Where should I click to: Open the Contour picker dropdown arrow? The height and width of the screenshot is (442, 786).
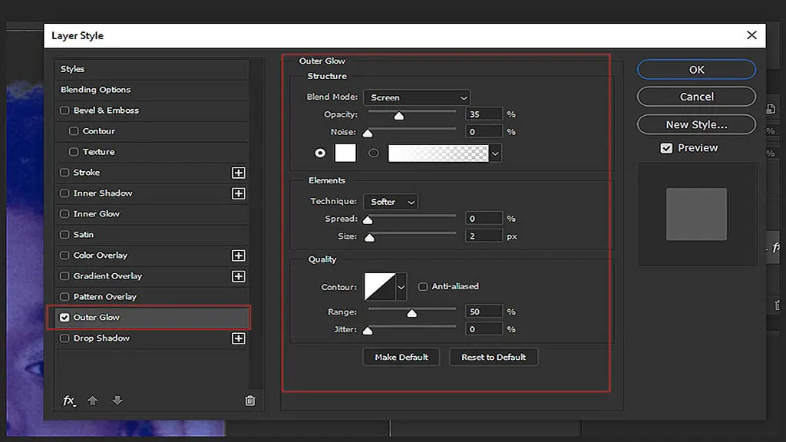click(401, 287)
